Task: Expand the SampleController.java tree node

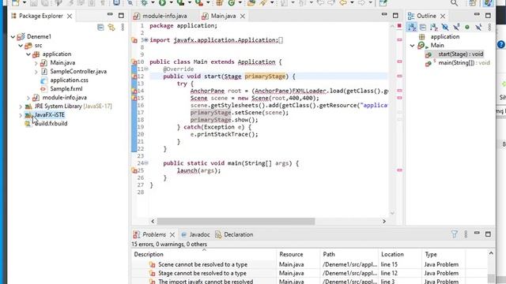Action: pos(36,72)
